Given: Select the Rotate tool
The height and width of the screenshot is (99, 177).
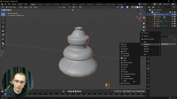Looking at the screenshot, I should pos(3,27).
